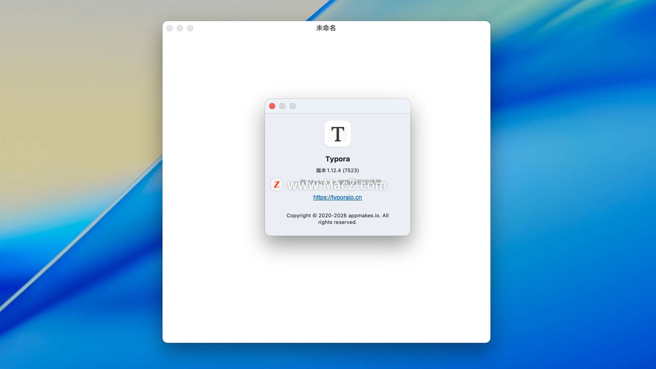The width and height of the screenshot is (656, 369).
Task: Click the bold Typora name label
Action: [x=337, y=159]
